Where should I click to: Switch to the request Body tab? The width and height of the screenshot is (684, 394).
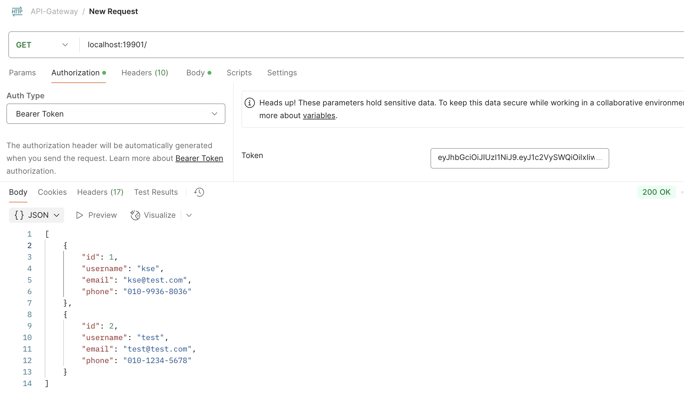[x=195, y=73]
